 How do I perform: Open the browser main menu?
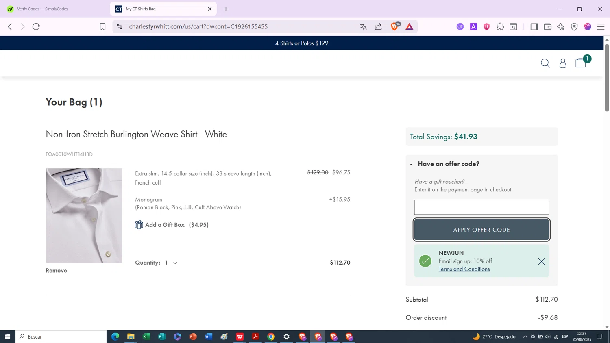point(601,27)
